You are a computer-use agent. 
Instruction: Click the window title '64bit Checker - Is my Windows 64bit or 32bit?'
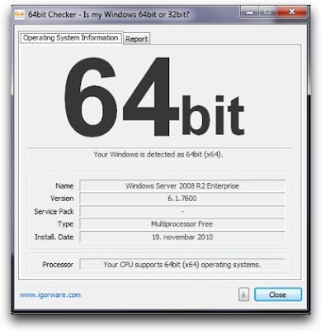(109, 14)
